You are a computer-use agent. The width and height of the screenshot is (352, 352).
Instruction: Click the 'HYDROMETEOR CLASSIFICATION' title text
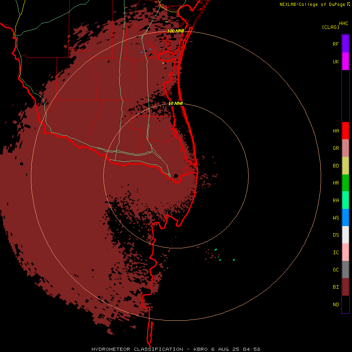point(137,349)
